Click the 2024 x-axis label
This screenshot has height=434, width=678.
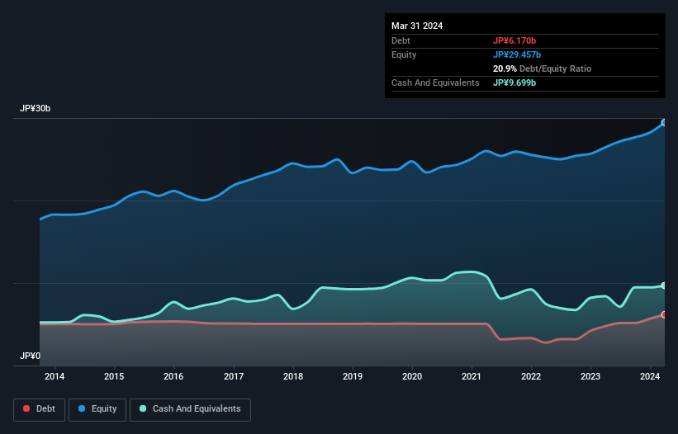pyautogui.click(x=650, y=377)
